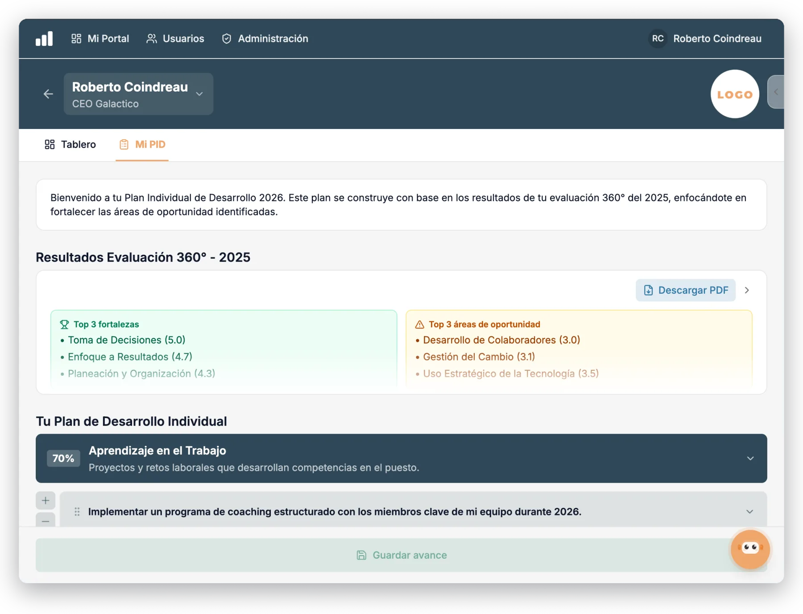This screenshot has height=614, width=803.
Task: Grab the drag handle on the coaching goal
Action: (x=77, y=512)
